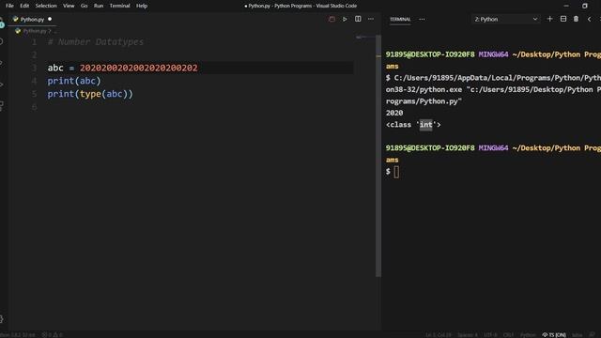Click the Python language mode status item
This screenshot has width=601, height=338.
click(528, 335)
